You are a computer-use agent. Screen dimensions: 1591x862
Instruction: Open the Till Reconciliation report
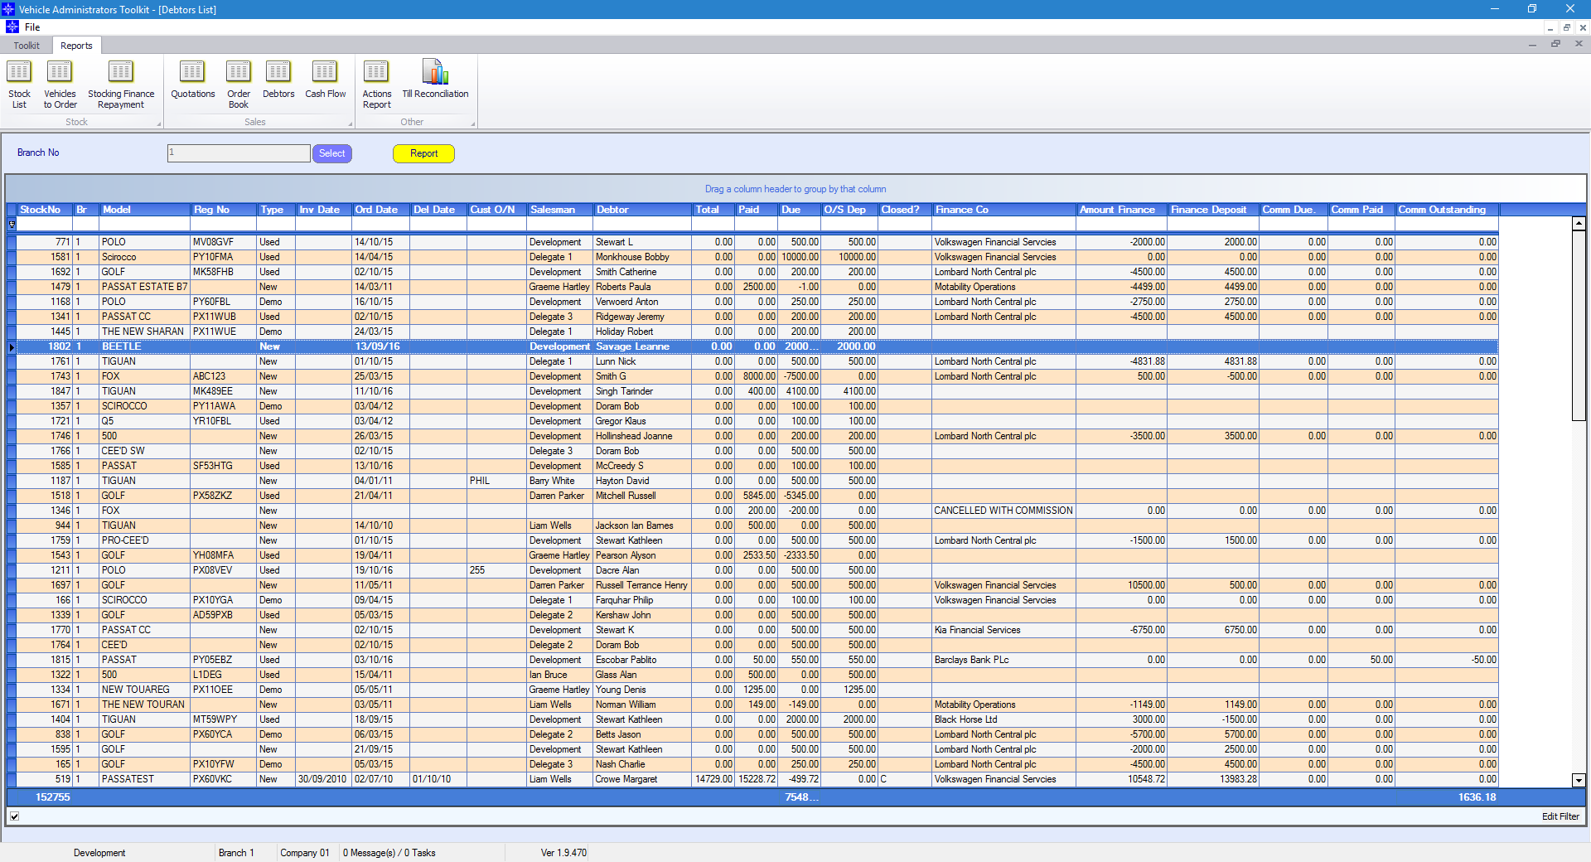point(435,80)
